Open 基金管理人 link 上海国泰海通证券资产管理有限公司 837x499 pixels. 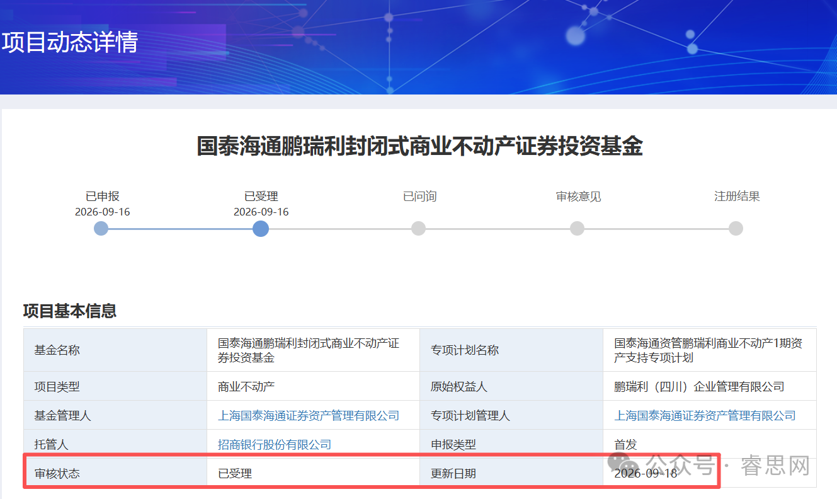(309, 416)
